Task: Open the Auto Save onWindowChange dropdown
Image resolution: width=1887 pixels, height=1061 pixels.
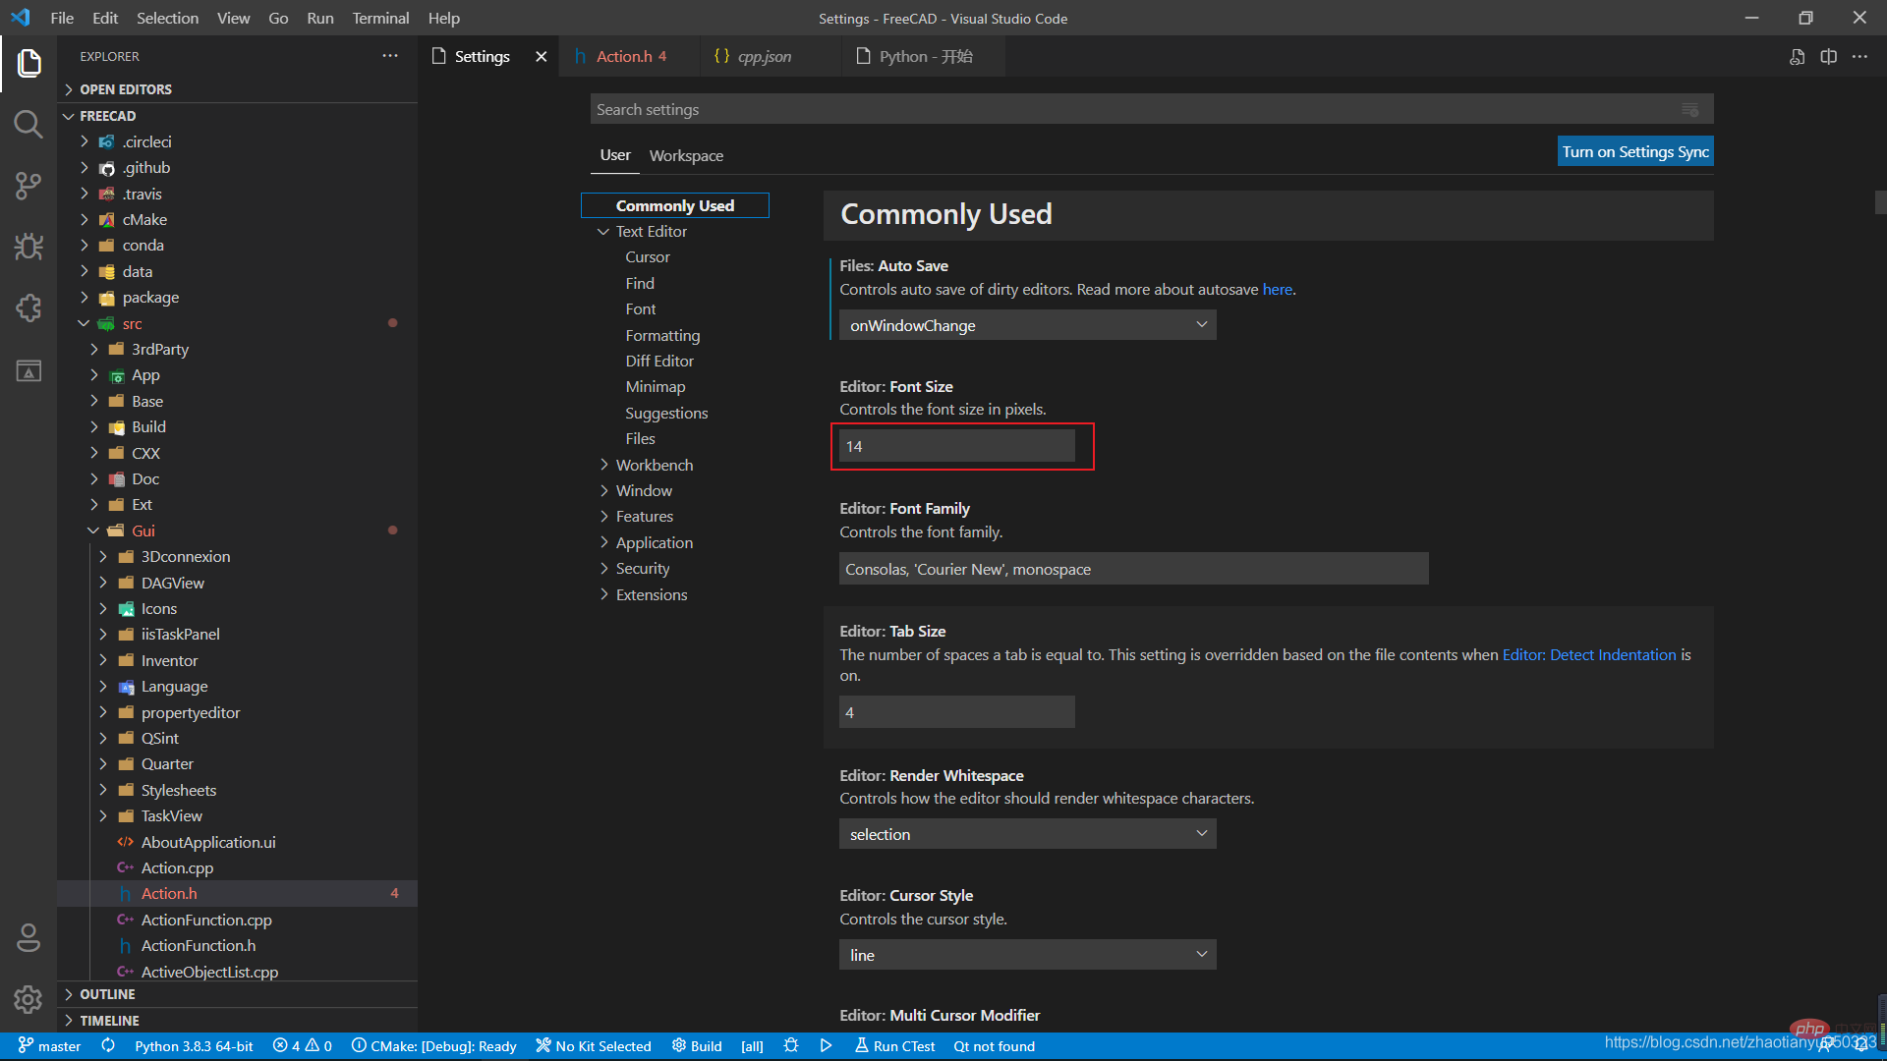Action: 1027,325
